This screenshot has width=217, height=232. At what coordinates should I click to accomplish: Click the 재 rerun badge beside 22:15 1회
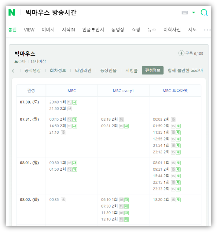point(178,183)
